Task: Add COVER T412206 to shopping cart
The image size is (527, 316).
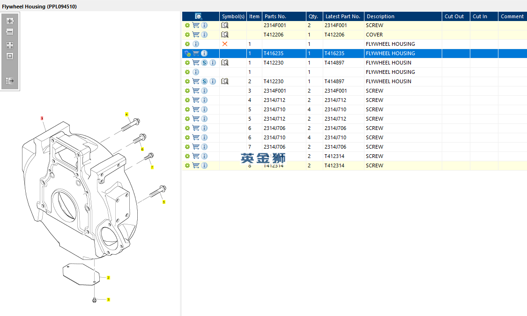Action: [x=196, y=35]
